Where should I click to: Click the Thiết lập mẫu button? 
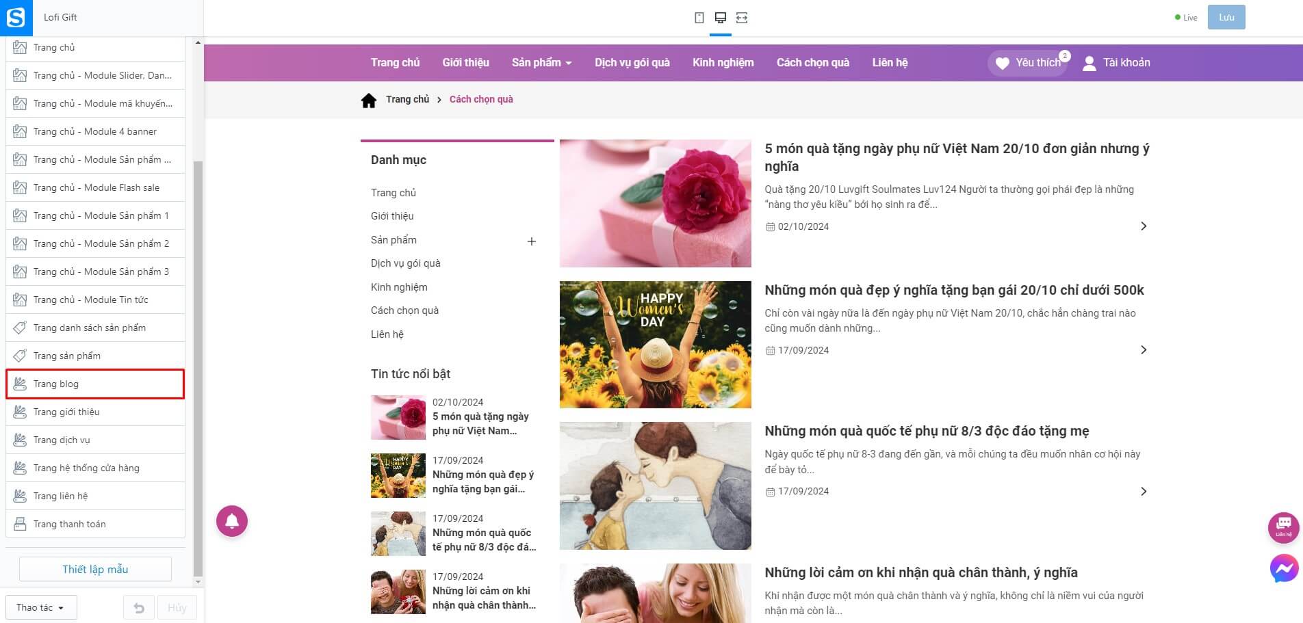coord(95,569)
